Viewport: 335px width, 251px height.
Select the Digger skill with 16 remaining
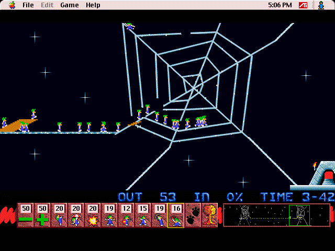[x=176, y=215]
